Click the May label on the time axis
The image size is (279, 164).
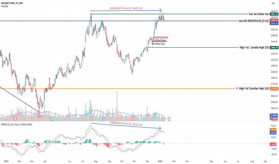[211, 161]
